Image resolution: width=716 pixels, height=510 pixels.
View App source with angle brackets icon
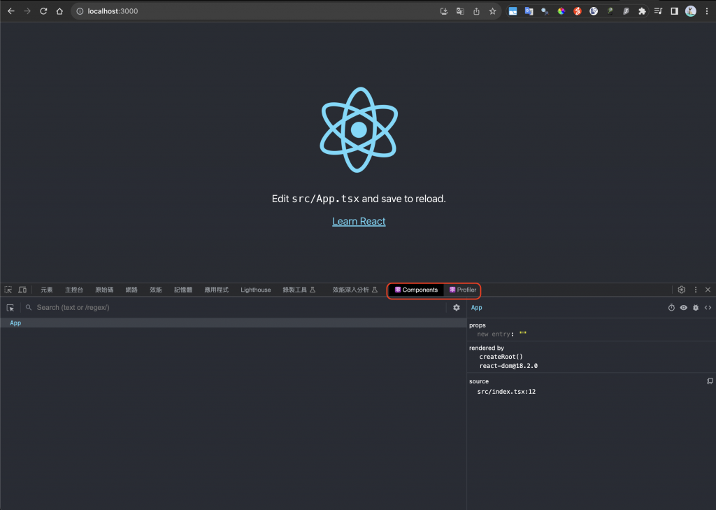(x=708, y=308)
